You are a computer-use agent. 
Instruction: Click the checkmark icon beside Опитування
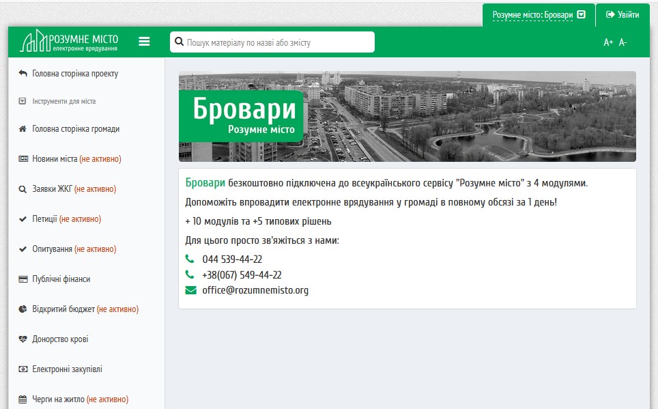(23, 249)
